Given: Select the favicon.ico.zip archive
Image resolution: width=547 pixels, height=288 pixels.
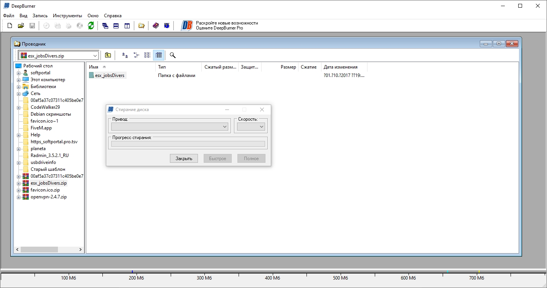Looking at the screenshot, I should 45,190.
